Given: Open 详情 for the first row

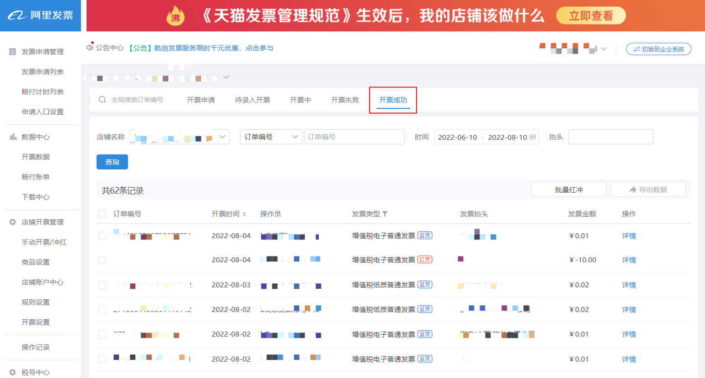Looking at the screenshot, I should (x=629, y=236).
